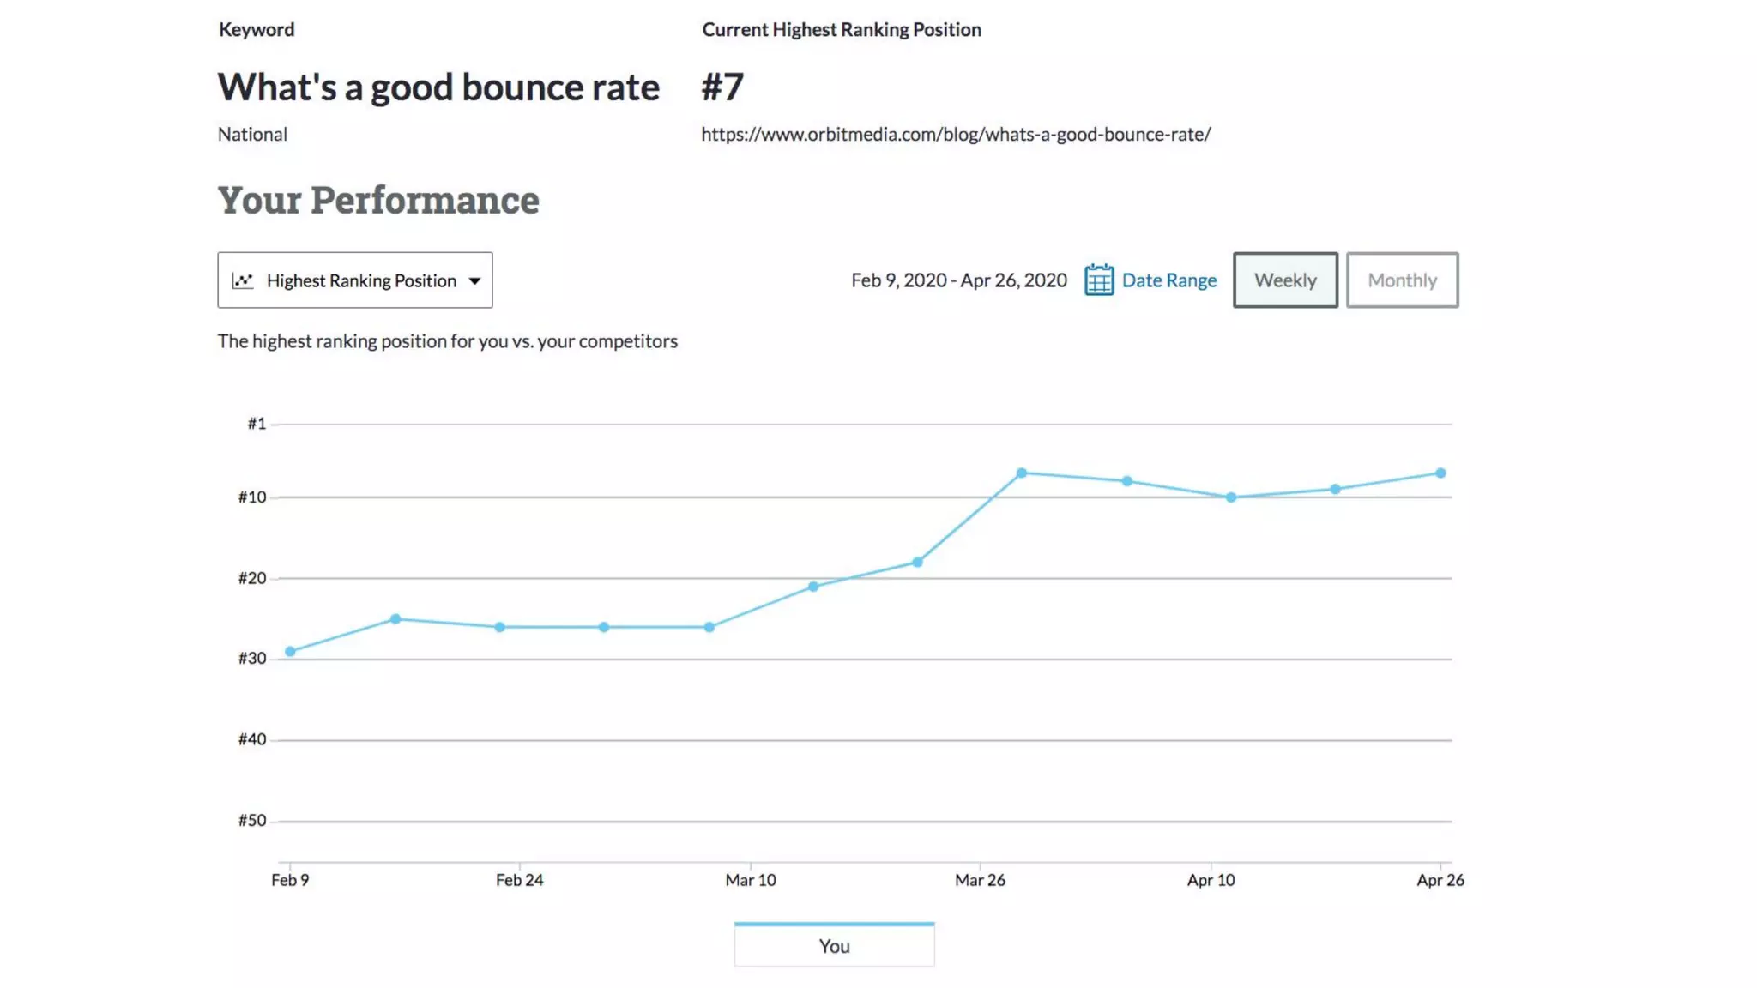Image resolution: width=1757 pixels, height=988 pixels.
Task: Click the calendar icon beside Date Range
Action: click(x=1098, y=280)
